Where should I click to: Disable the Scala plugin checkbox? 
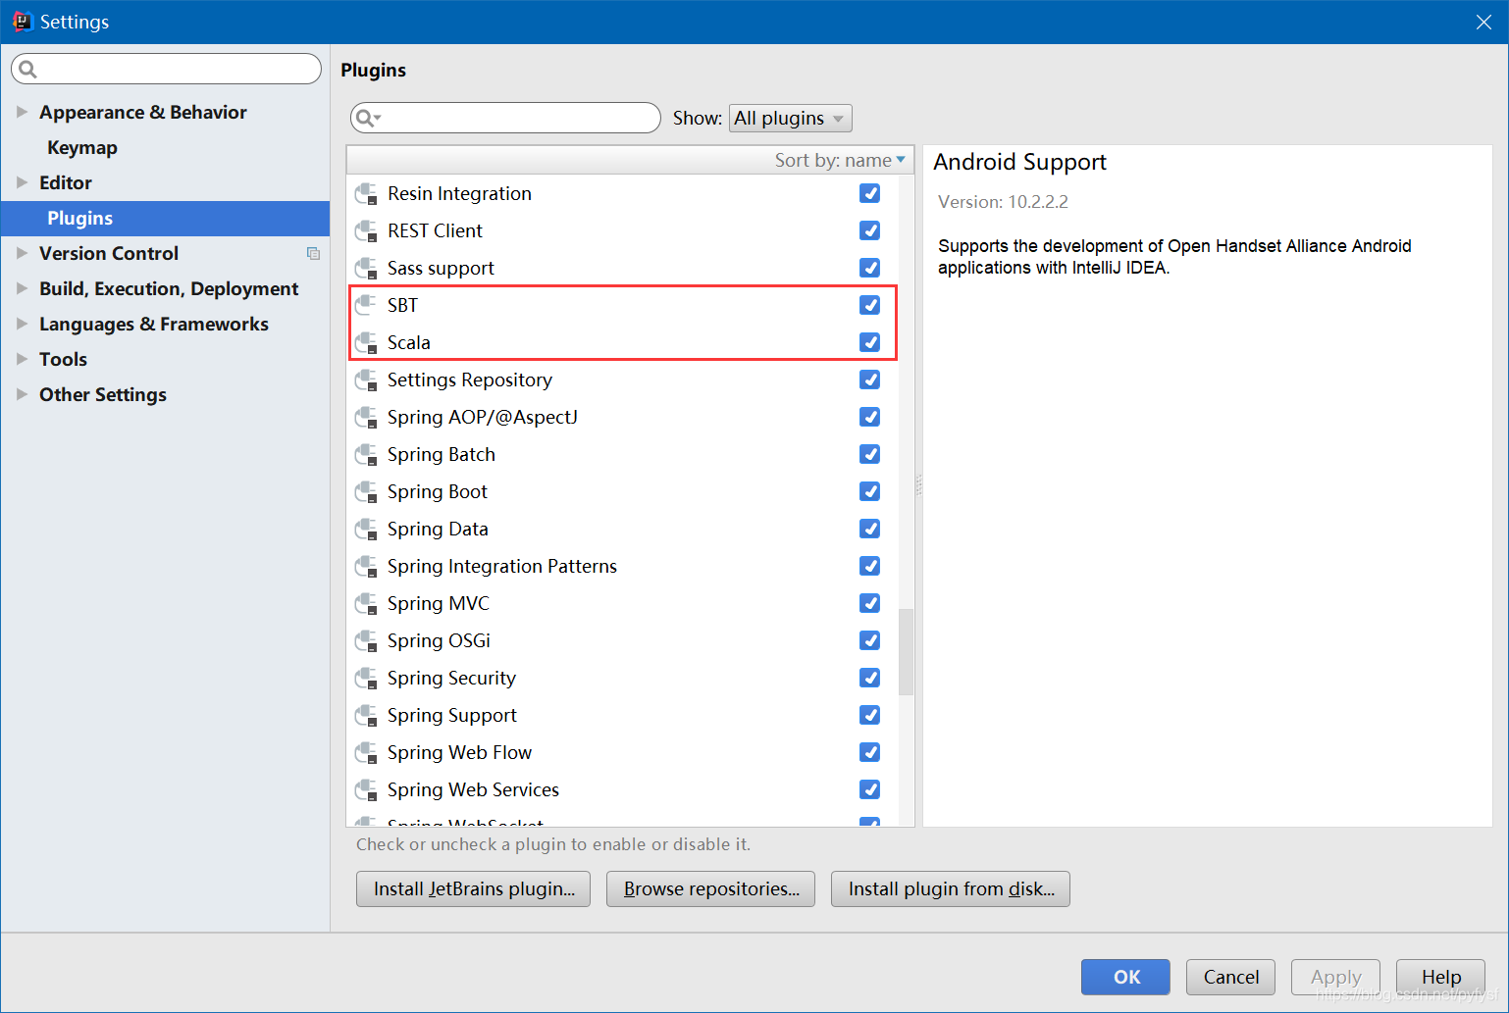tap(869, 342)
